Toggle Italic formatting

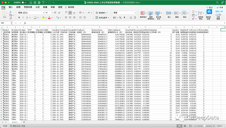point(23,18)
